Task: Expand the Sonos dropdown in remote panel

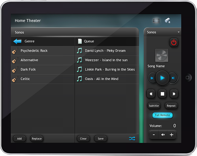Action: coord(178,32)
